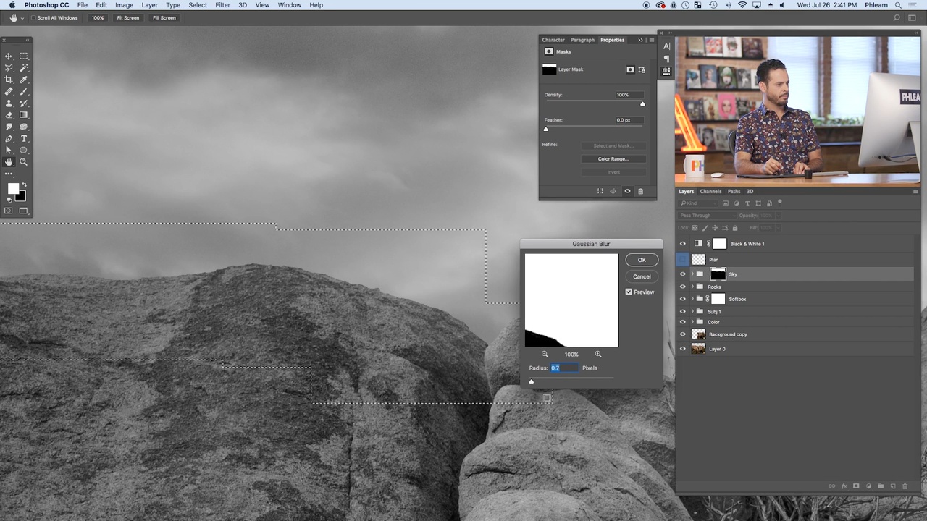Toggle mask visibility eye in Properties
Screen dimensions: 927x521
(x=627, y=191)
